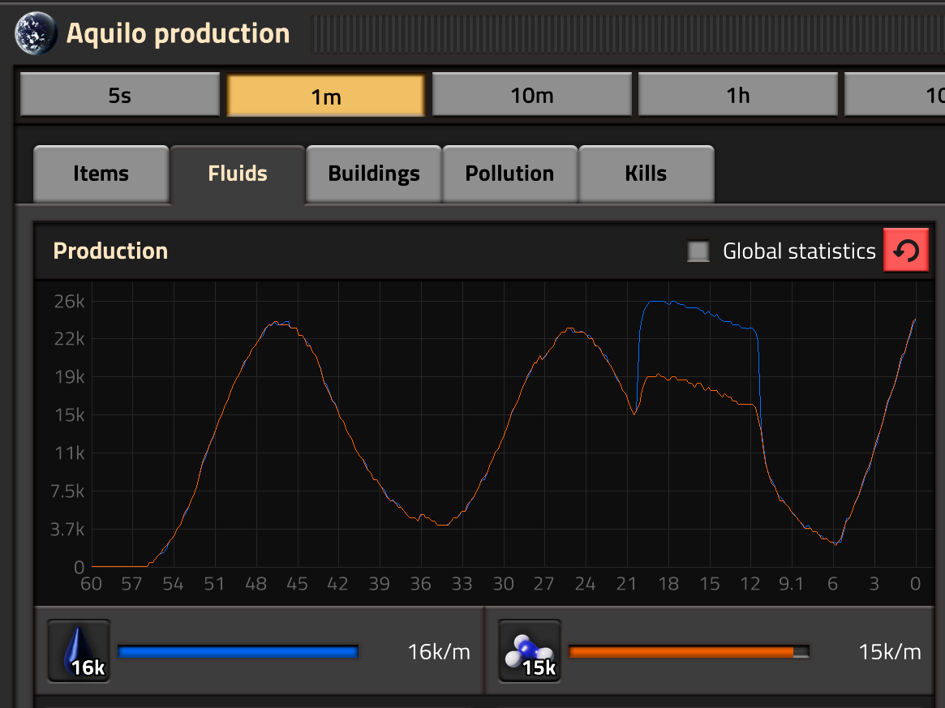Select the 5s time range
Viewport: 945px width, 708px height.
(120, 95)
